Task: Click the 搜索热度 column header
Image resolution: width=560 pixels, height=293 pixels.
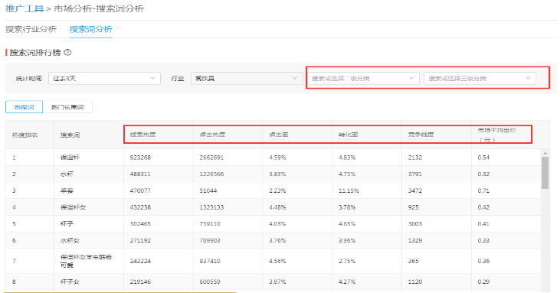Action: click(x=142, y=135)
